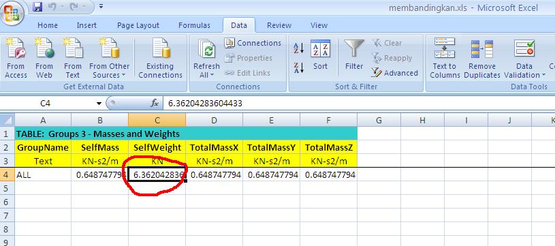Image resolution: width=555 pixels, height=246 pixels.
Task: Switch to the View tab
Action: click(319, 25)
